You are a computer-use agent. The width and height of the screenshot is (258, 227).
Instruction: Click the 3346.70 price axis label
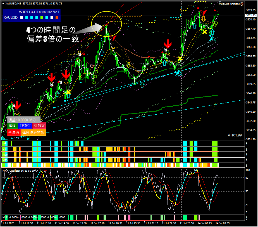[251, 93]
